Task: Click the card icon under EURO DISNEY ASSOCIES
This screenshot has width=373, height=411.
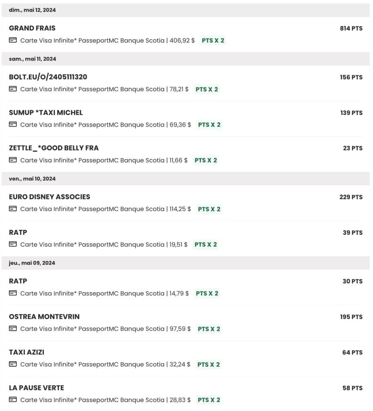Action: (13, 209)
